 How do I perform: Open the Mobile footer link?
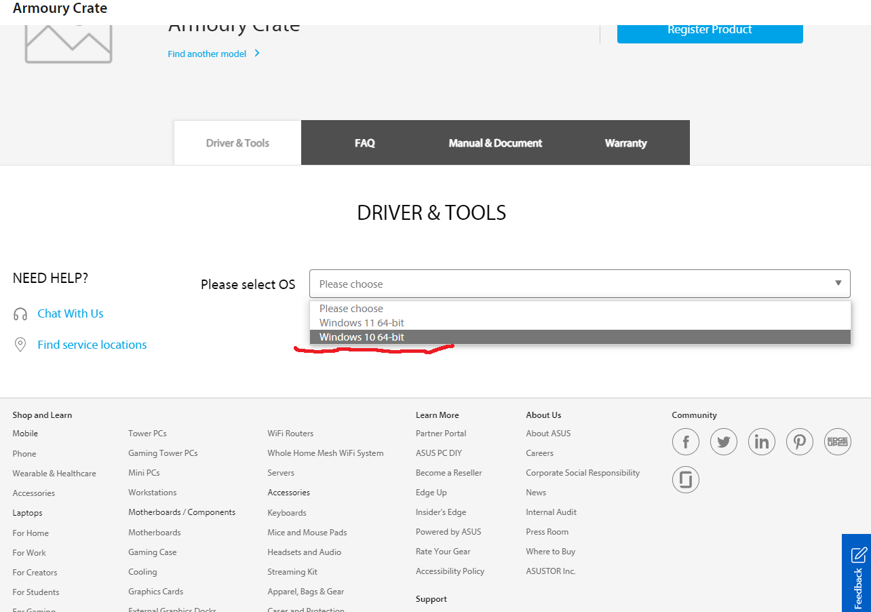(25, 434)
